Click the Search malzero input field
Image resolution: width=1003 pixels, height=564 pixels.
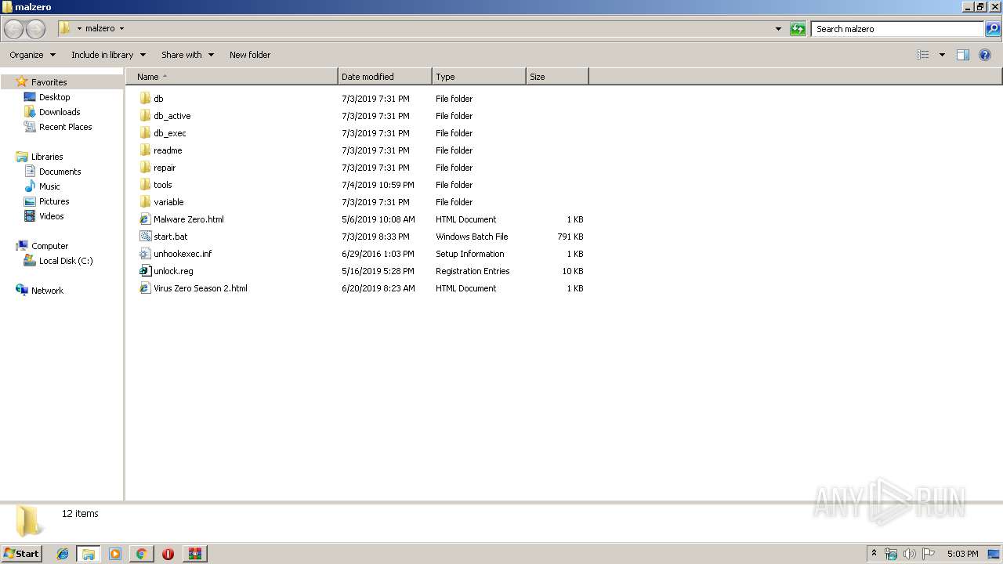click(x=897, y=29)
